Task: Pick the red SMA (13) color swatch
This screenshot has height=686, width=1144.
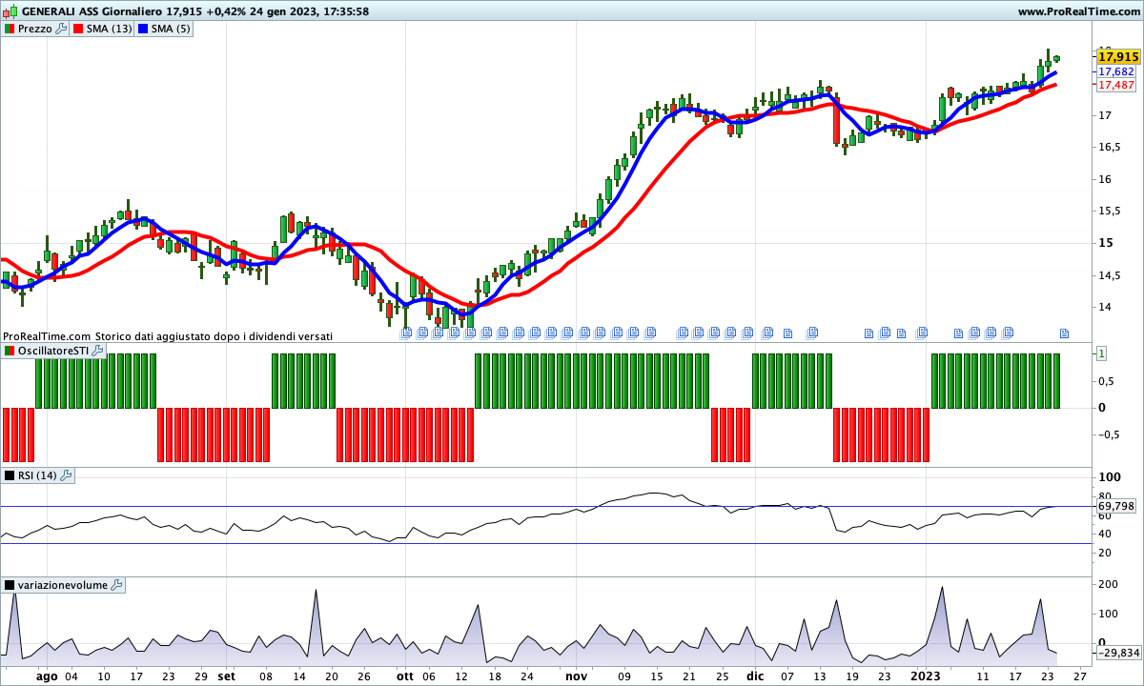Action: (x=78, y=29)
